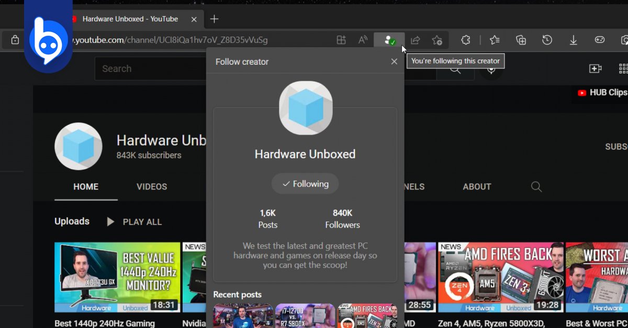Switch to the ABOUT channel tab
Screen dimensions: 628x328
(x=477, y=186)
